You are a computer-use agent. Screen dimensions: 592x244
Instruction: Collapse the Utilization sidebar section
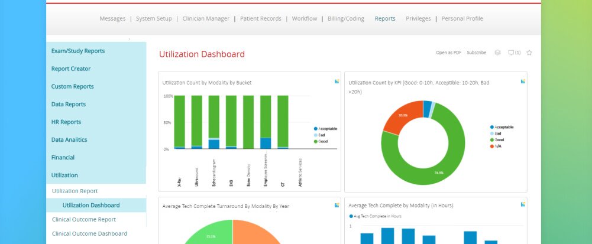[64, 175]
